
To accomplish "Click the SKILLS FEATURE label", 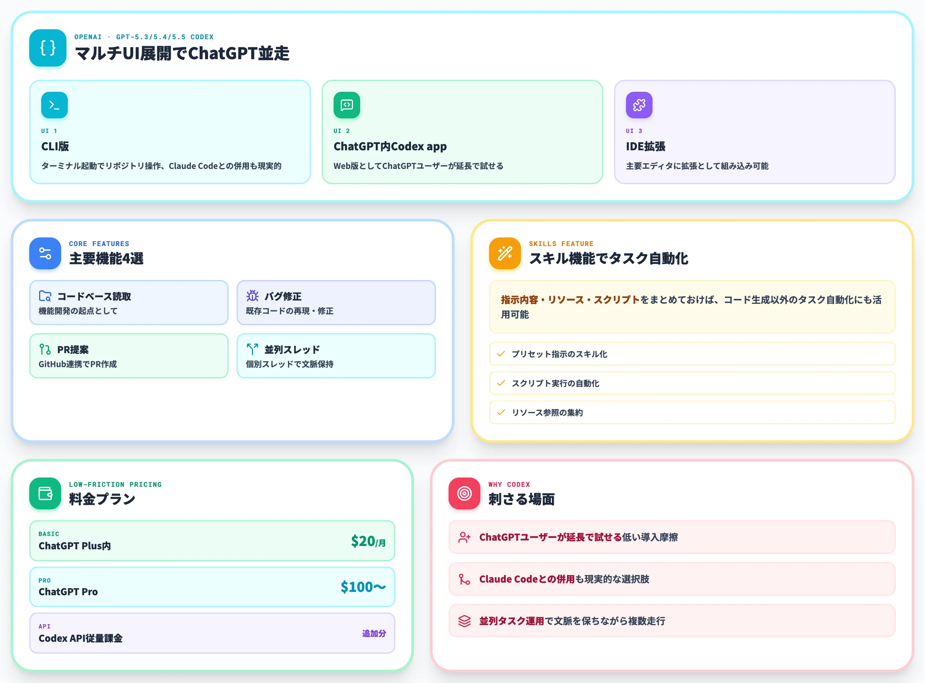I will point(561,243).
